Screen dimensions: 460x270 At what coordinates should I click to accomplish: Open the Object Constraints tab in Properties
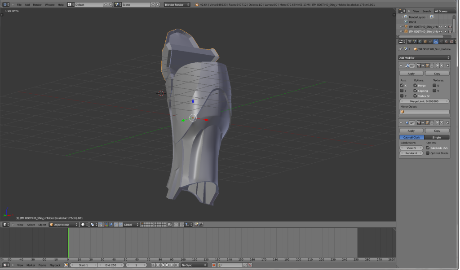point(431,42)
